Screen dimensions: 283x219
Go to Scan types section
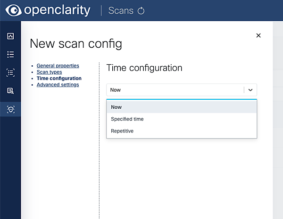pos(49,72)
